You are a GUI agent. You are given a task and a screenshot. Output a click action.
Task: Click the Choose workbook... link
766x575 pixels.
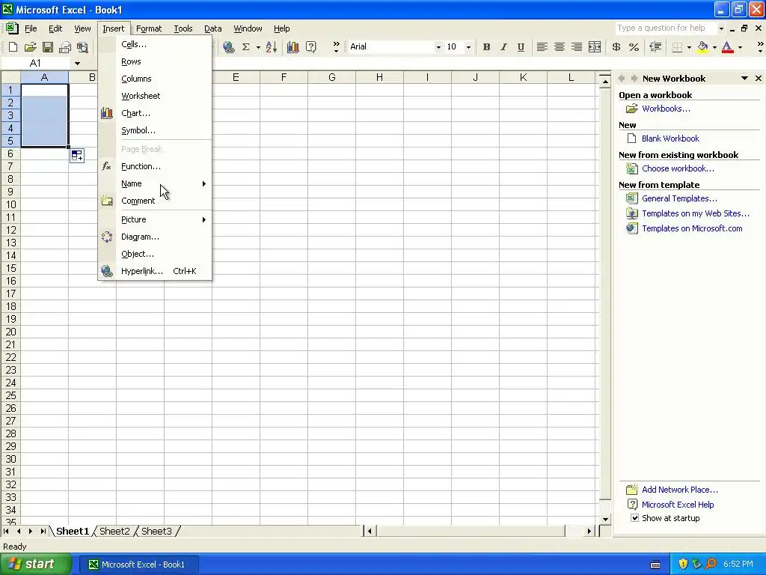(x=678, y=168)
